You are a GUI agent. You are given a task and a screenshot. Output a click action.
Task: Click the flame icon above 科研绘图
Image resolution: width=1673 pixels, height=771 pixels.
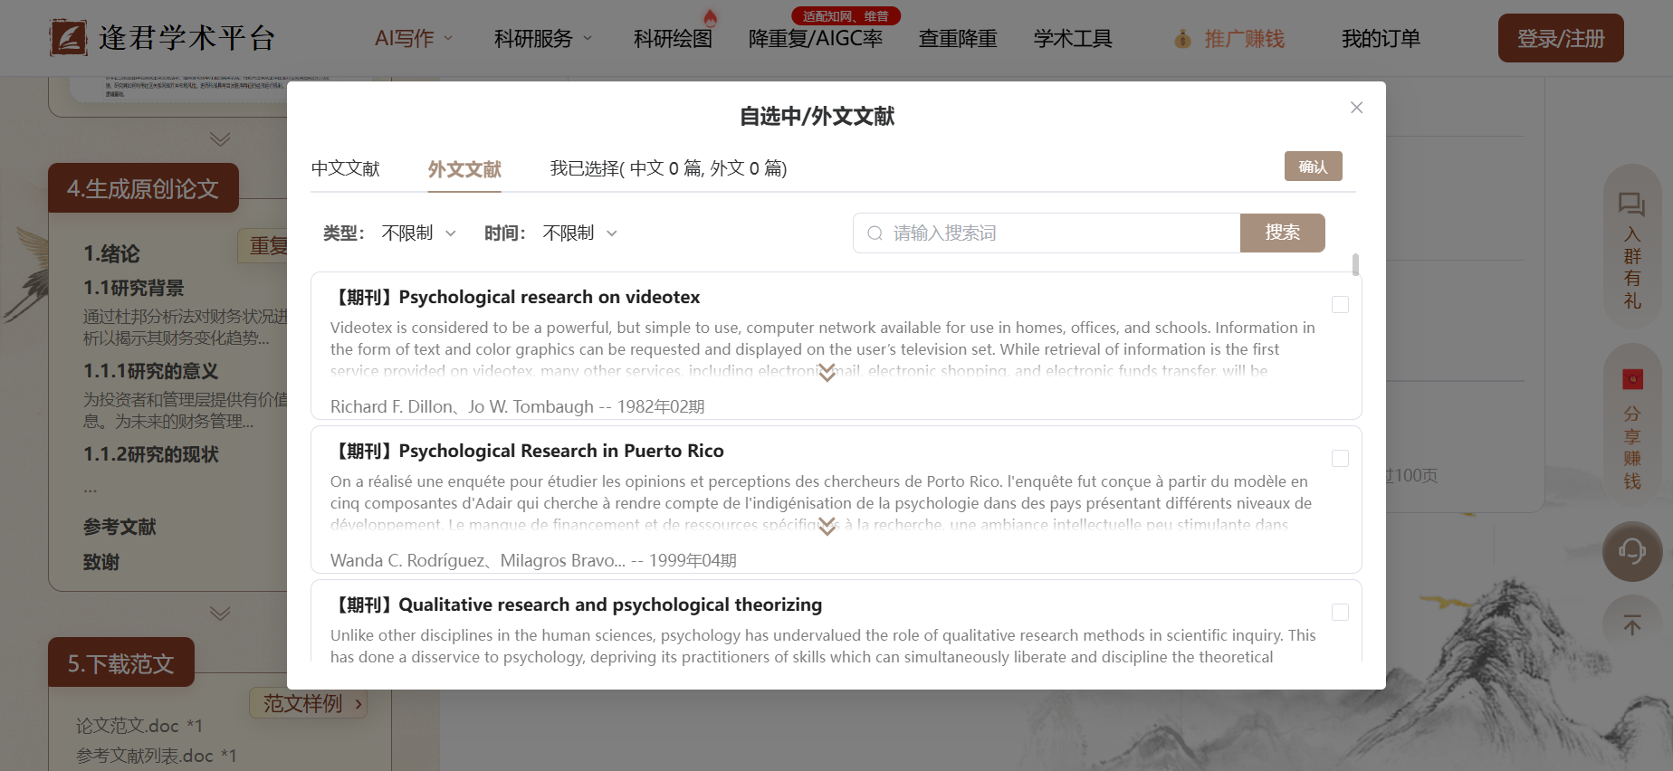tap(711, 17)
